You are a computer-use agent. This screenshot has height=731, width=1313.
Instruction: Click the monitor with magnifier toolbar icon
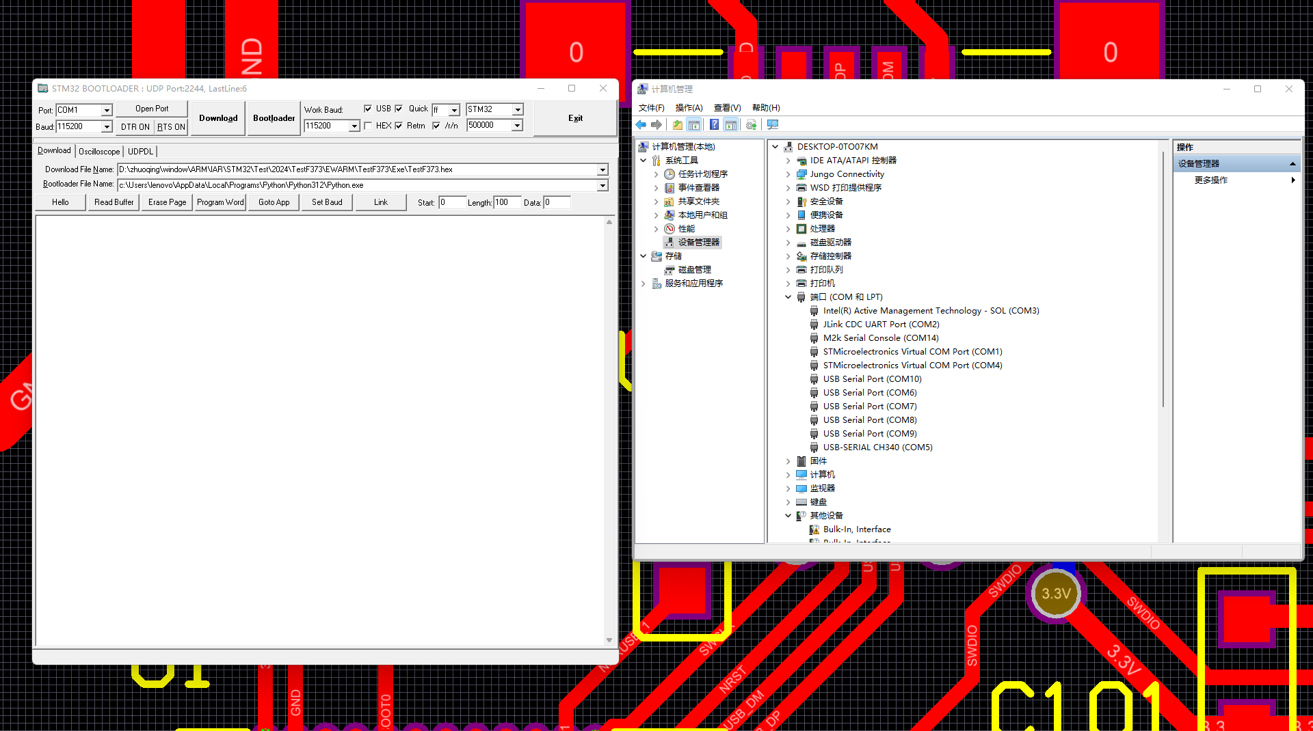[773, 124]
